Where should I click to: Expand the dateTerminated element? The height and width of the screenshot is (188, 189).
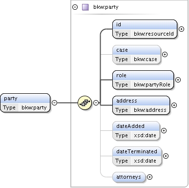[166, 156]
